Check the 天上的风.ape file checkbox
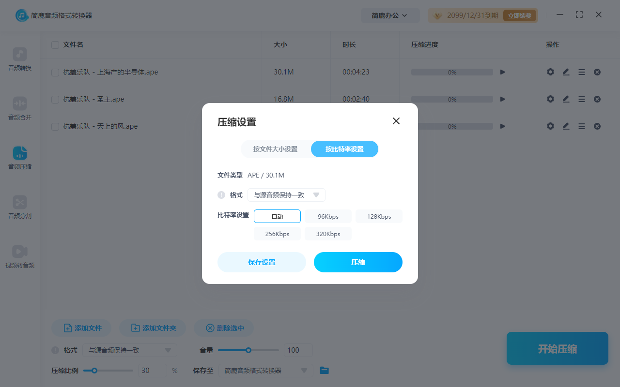 (x=55, y=126)
